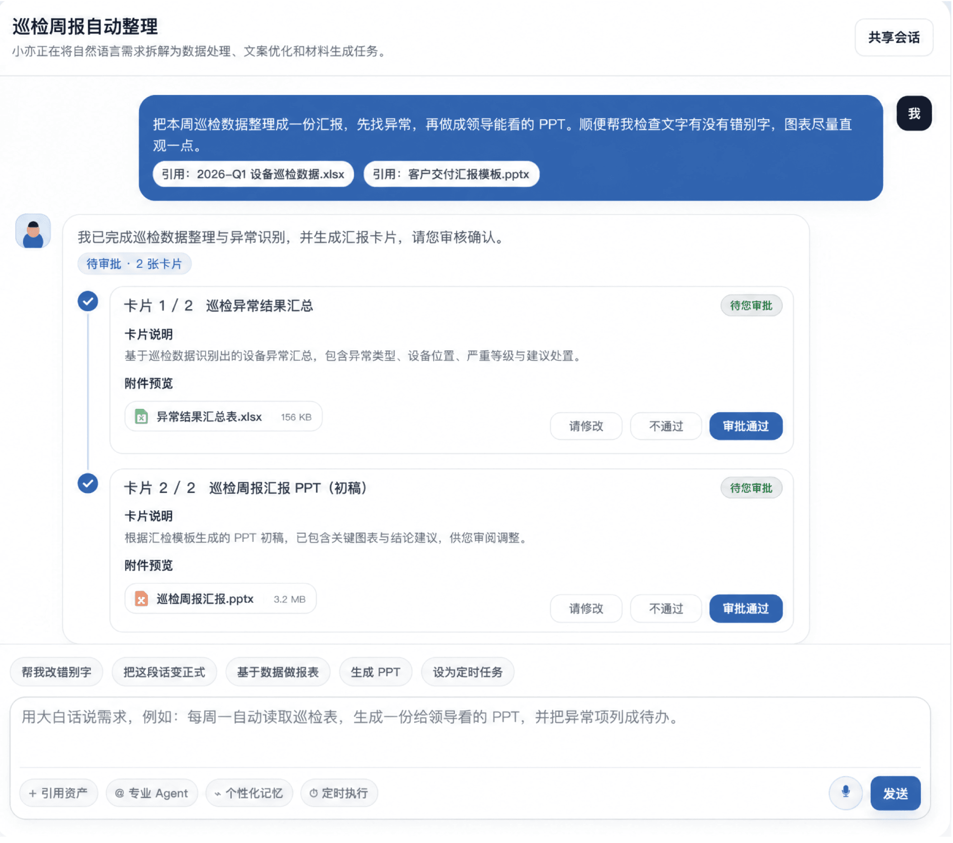Select the 生成 PPT suggestion chip
Screen dimensions: 953x843
click(x=376, y=672)
